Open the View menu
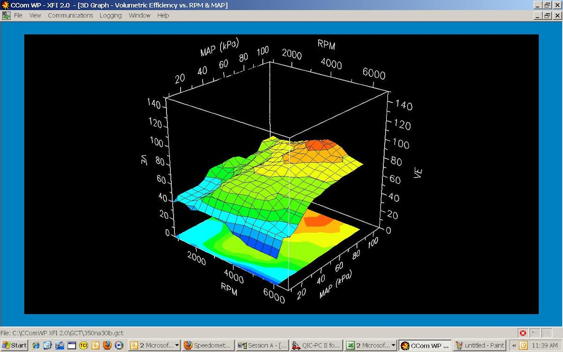563x352 pixels. [35, 15]
